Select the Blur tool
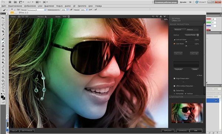 3,59
